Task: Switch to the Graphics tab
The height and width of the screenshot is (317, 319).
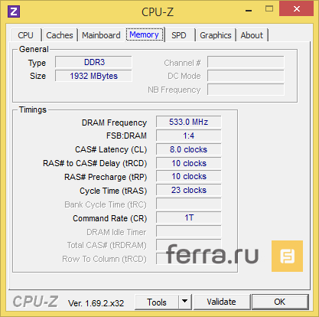Action: 216,35
